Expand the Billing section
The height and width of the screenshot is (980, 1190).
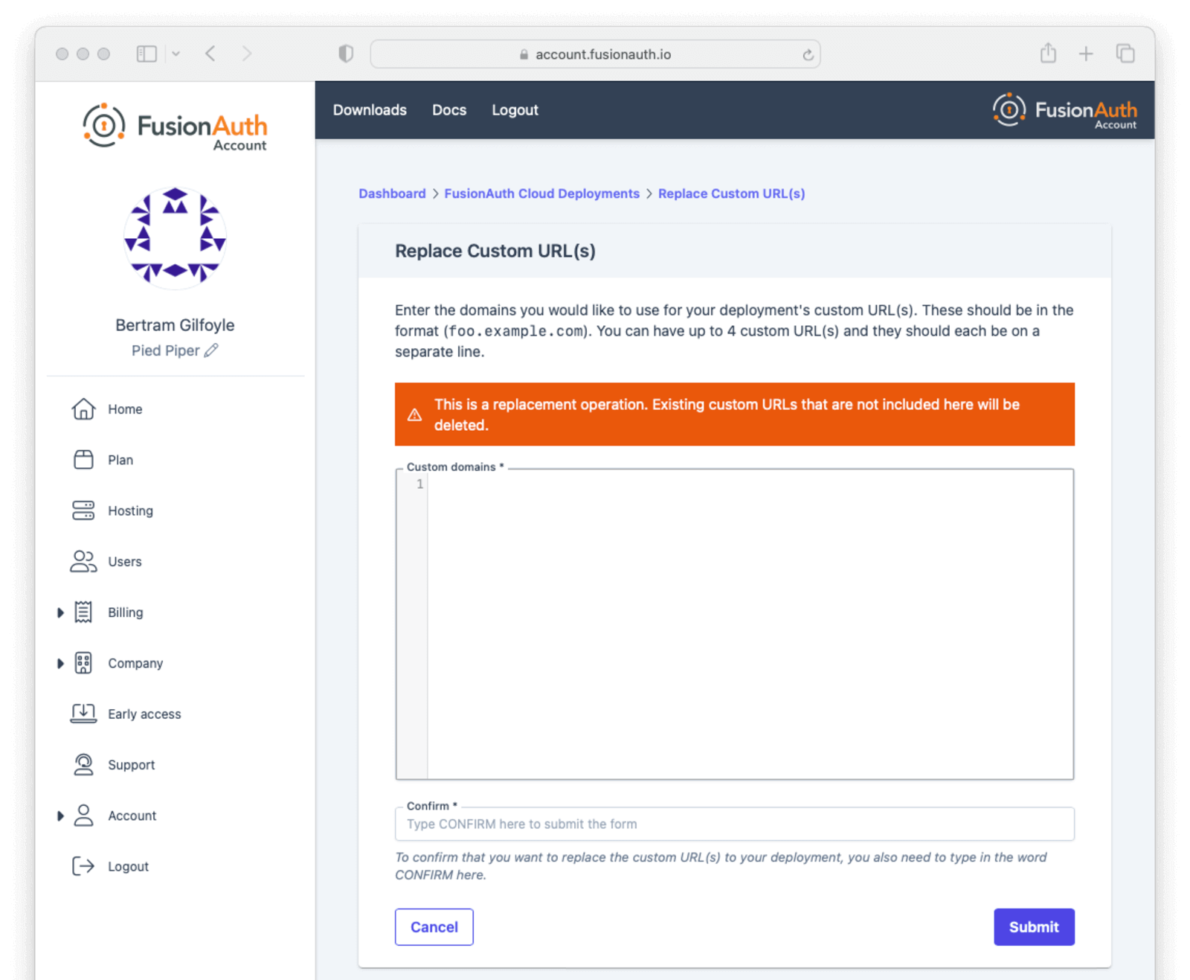coord(61,612)
